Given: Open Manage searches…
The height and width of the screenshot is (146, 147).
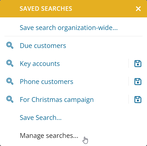Looking at the screenshot, I should coord(49,136).
